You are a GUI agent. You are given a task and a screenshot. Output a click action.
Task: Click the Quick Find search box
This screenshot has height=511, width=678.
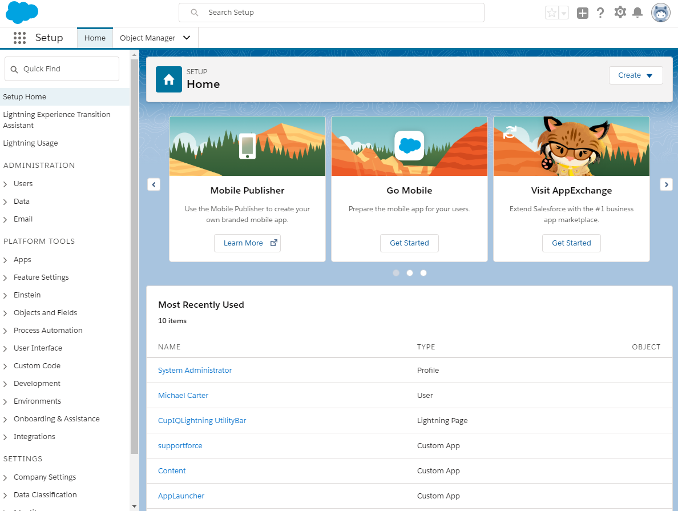[x=62, y=69]
